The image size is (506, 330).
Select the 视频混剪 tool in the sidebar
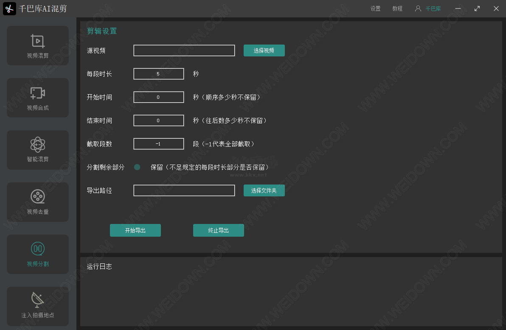click(x=37, y=45)
